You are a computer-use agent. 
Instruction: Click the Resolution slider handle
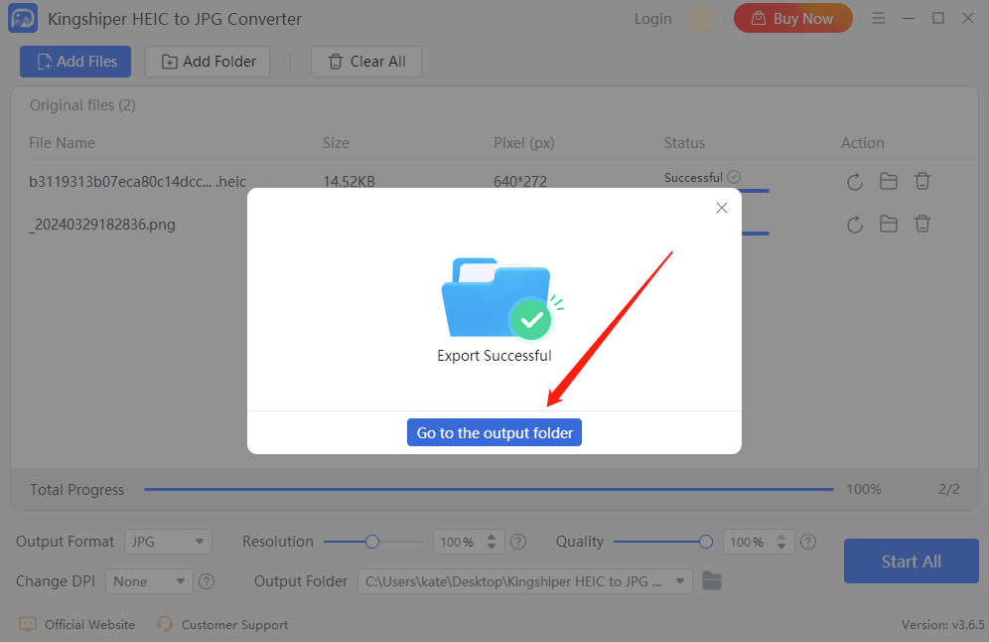pyautogui.click(x=372, y=542)
